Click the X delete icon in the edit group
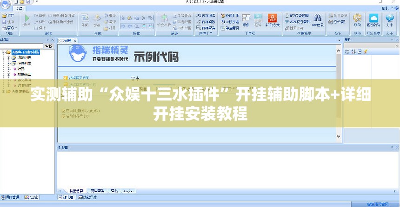 pos(144,18)
